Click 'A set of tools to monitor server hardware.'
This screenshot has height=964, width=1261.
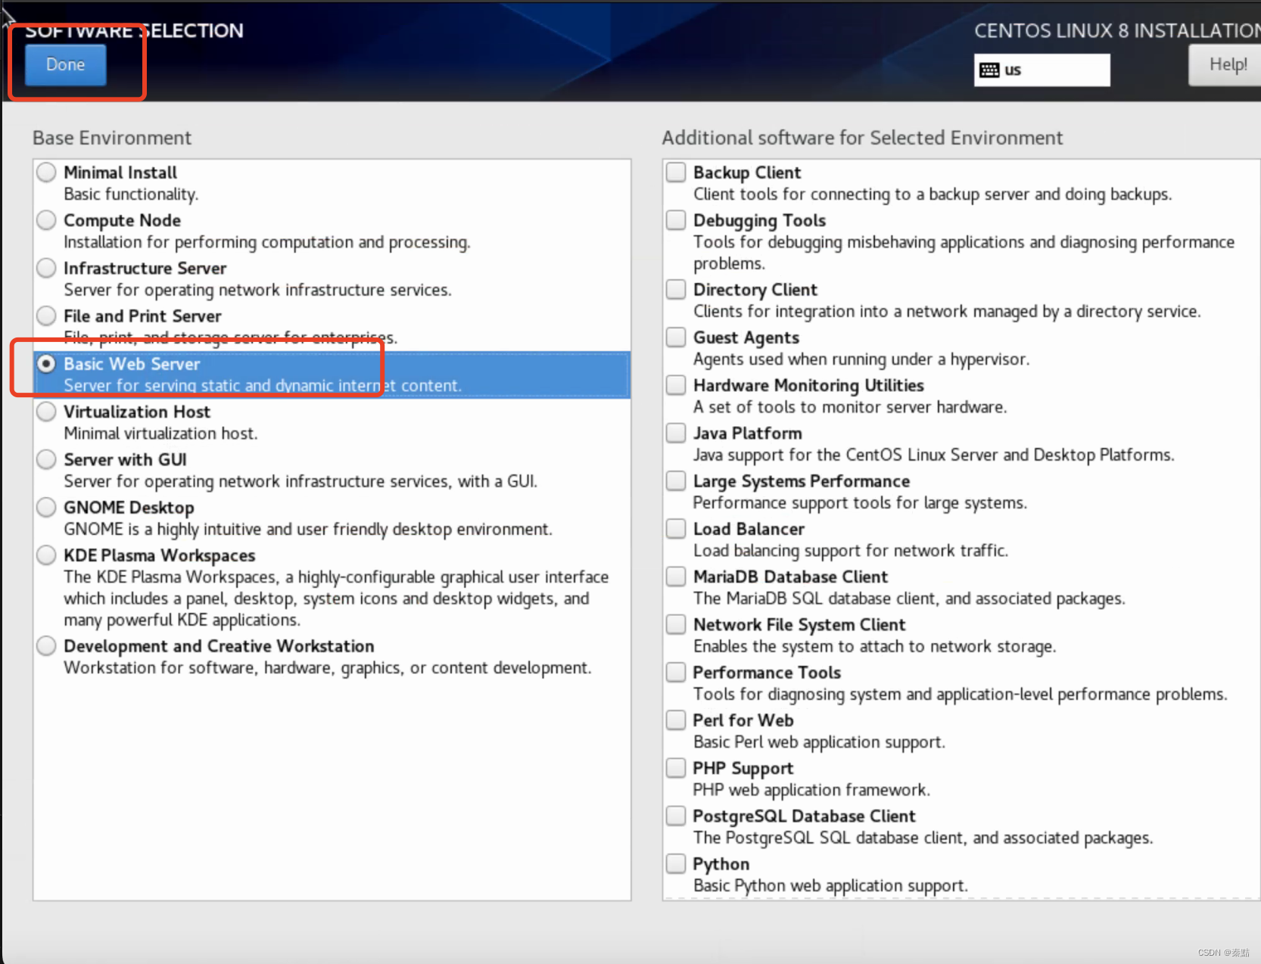850,407
